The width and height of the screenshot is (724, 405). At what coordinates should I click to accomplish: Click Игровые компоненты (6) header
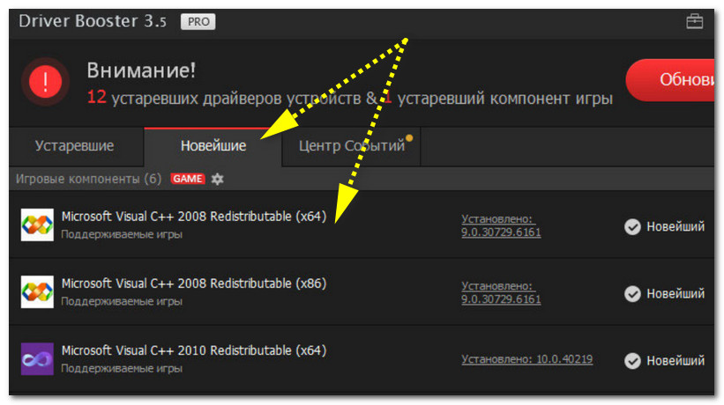pyautogui.click(x=89, y=179)
